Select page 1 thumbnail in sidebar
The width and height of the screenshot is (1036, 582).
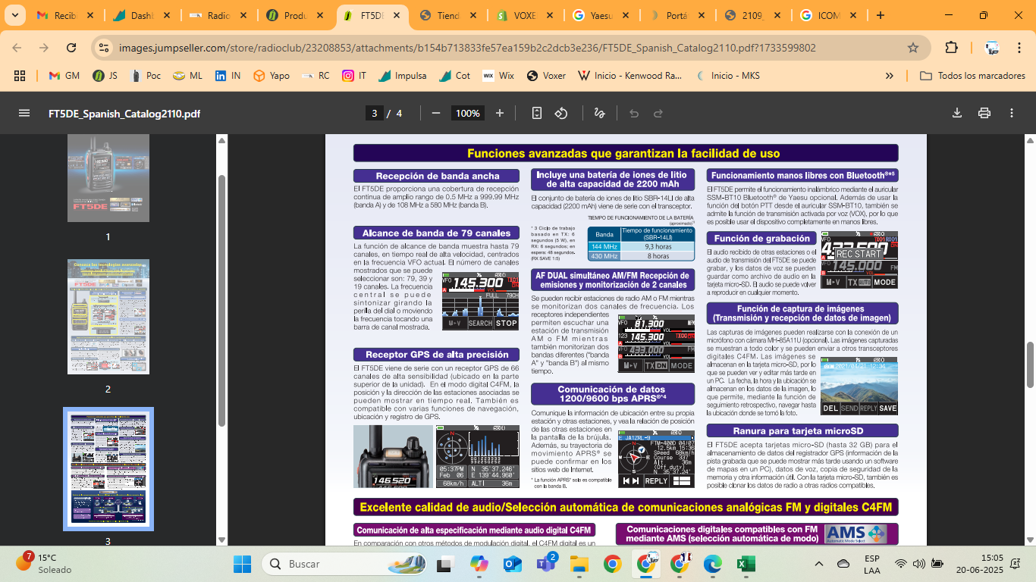[x=108, y=178]
